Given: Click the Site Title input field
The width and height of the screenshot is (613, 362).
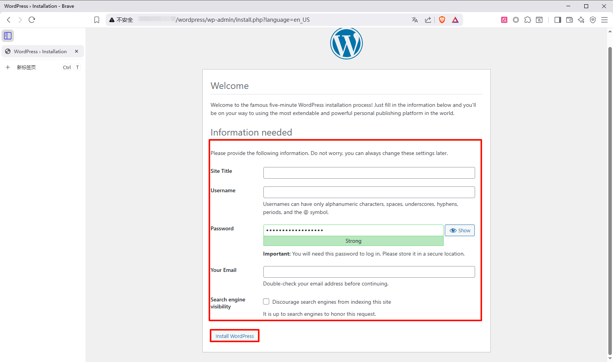Looking at the screenshot, I should [x=369, y=173].
